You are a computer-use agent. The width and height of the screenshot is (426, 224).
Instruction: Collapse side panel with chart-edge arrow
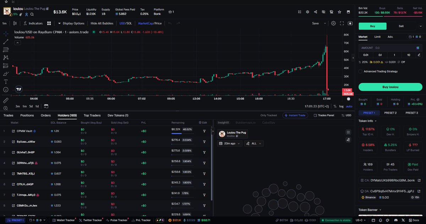[353, 58]
